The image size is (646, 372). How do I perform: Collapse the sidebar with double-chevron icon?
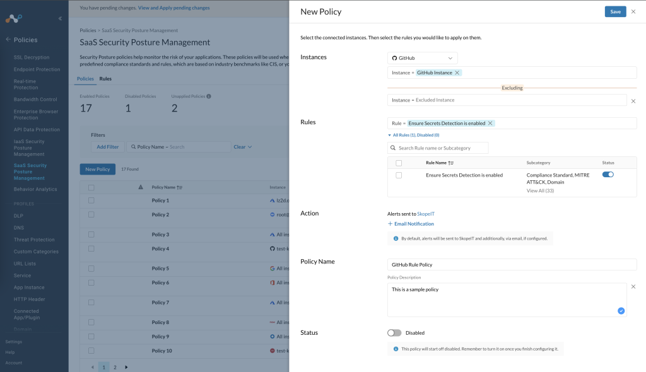[x=60, y=18]
